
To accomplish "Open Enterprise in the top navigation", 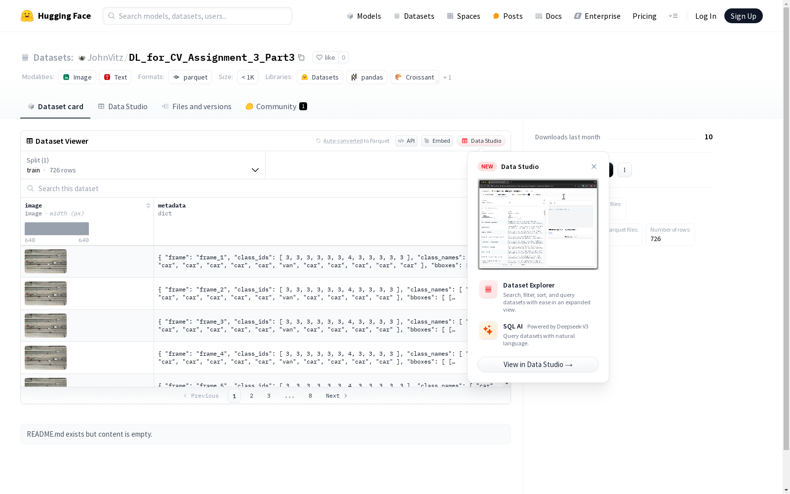I will pos(597,16).
